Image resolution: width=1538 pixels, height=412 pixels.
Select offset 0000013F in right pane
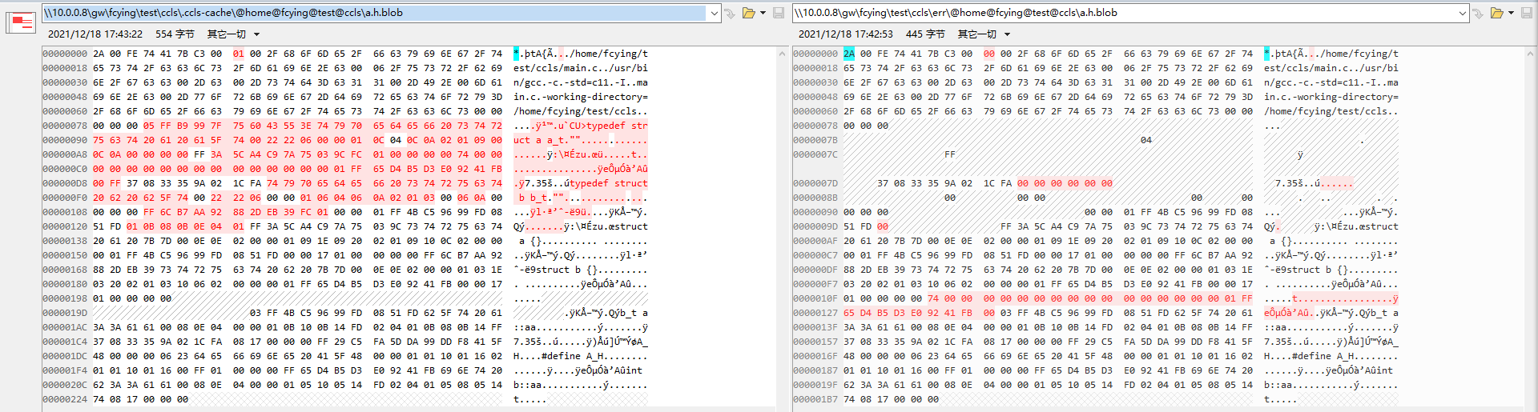click(x=815, y=327)
